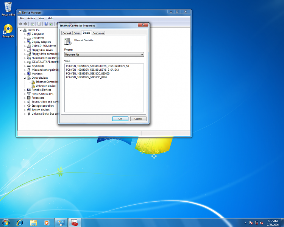Click the Monitors icon in the device tree
Screen dimensions: 284x227
(29, 74)
